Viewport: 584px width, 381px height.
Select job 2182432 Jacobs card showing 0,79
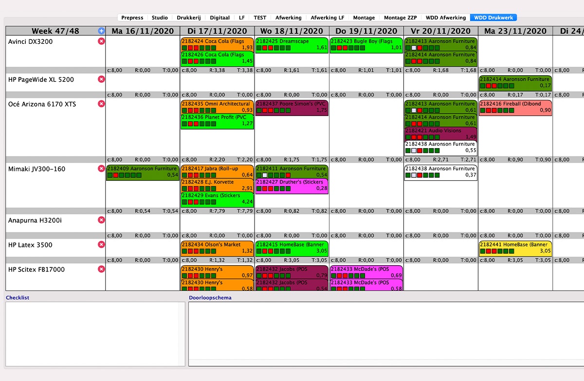point(292,272)
